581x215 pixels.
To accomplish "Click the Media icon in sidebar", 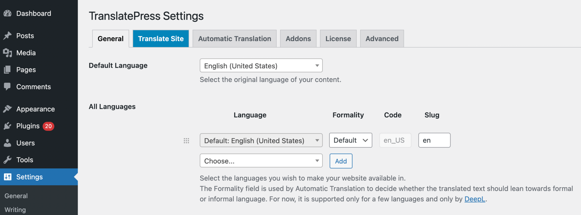I will [x=8, y=53].
